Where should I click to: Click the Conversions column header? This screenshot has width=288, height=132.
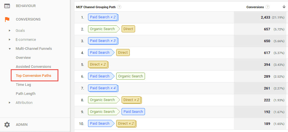point(255,7)
